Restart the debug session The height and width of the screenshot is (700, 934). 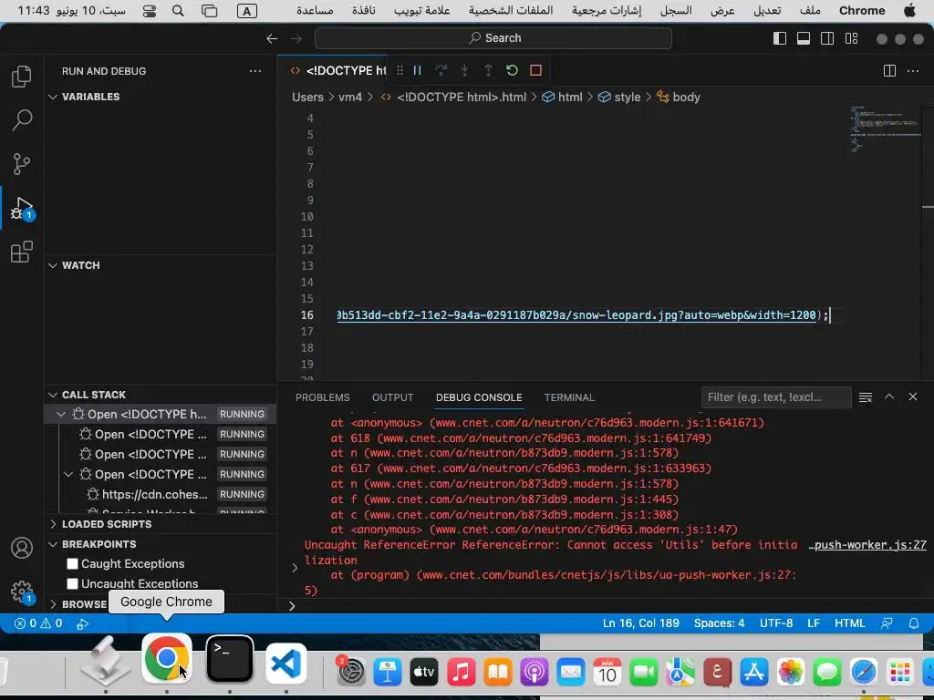tap(512, 70)
